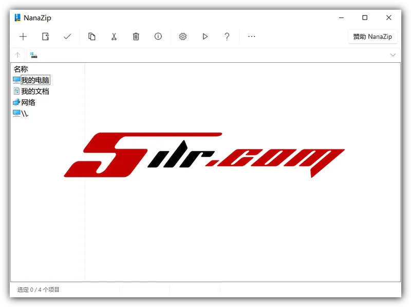Click the 网络 network icon
Viewport: 411px width, 307px height.
coord(16,102)
